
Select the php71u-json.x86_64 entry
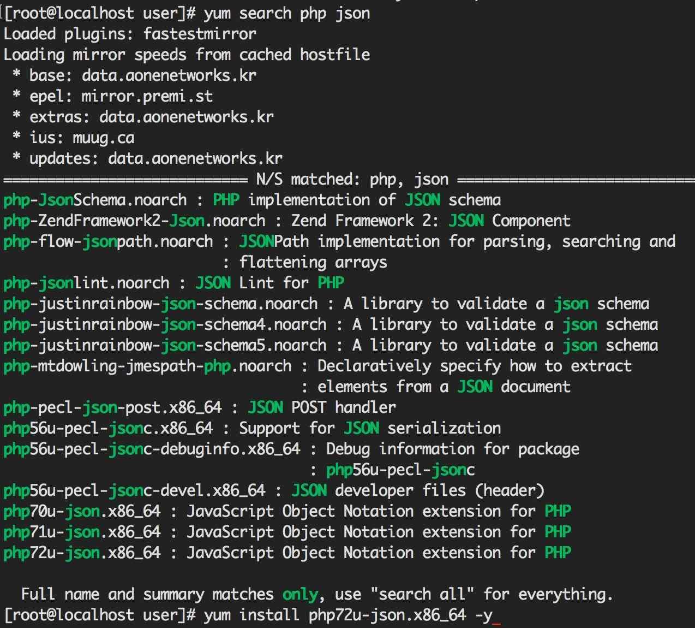point(82,532)
